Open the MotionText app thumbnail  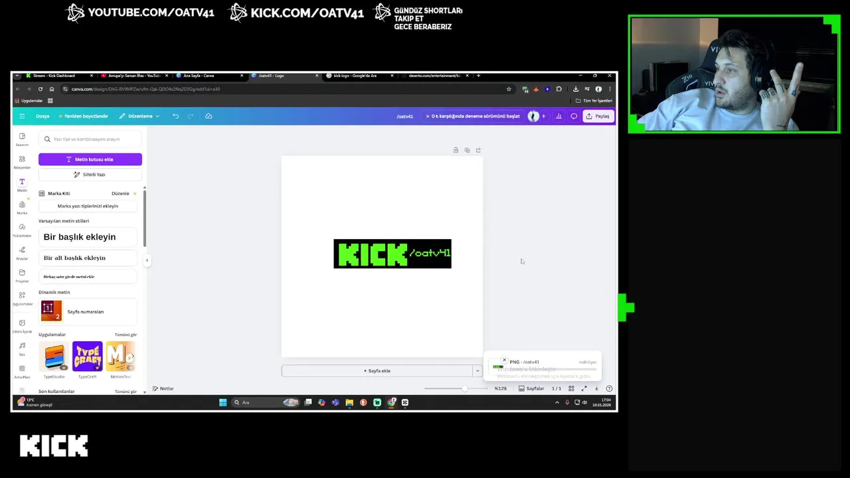click(121, 357)
